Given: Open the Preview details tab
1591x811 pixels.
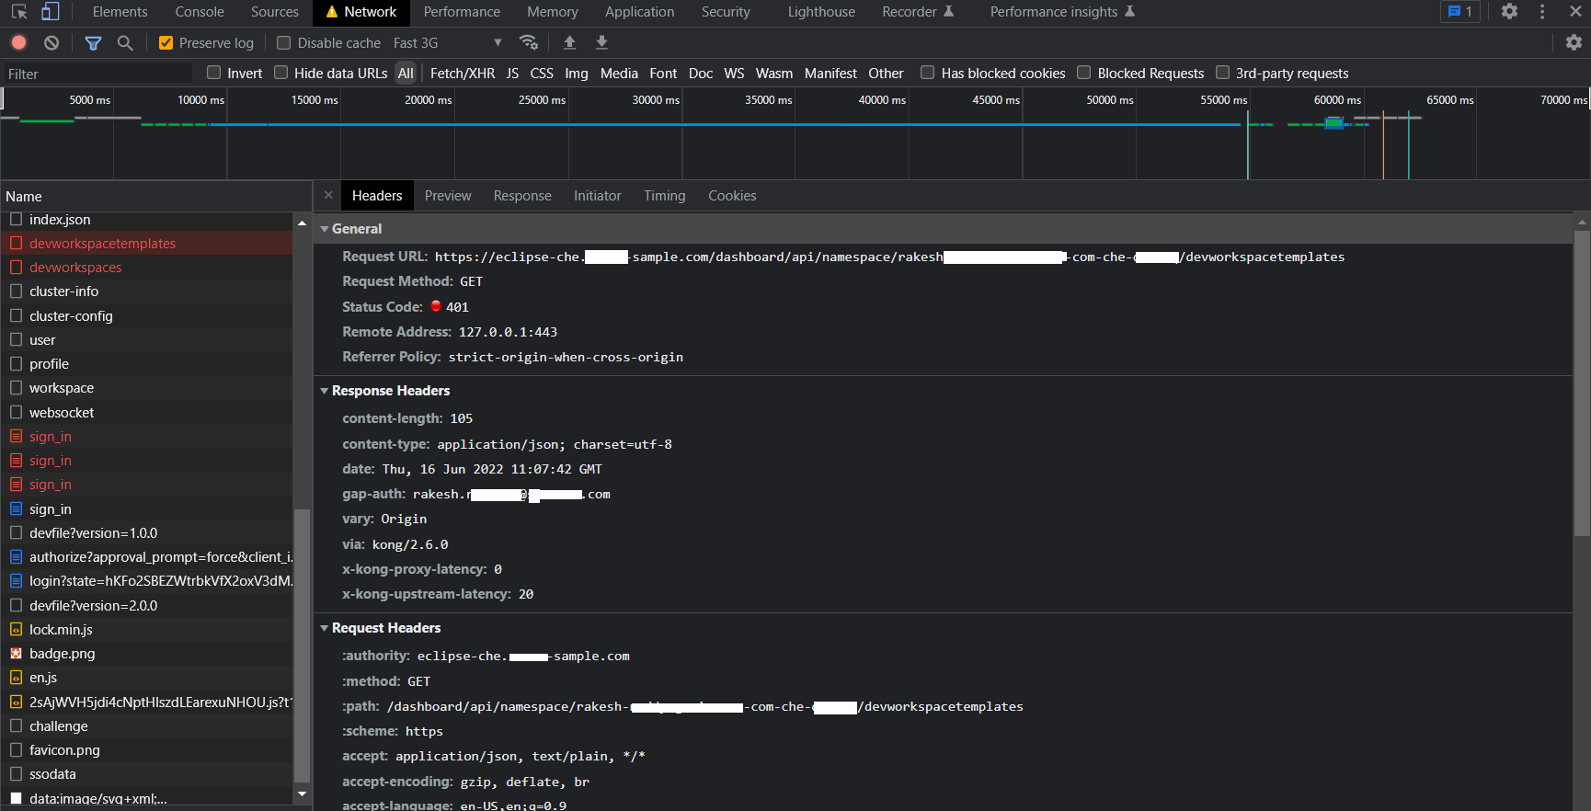Looking at the screenshot, I should point(448,196).
